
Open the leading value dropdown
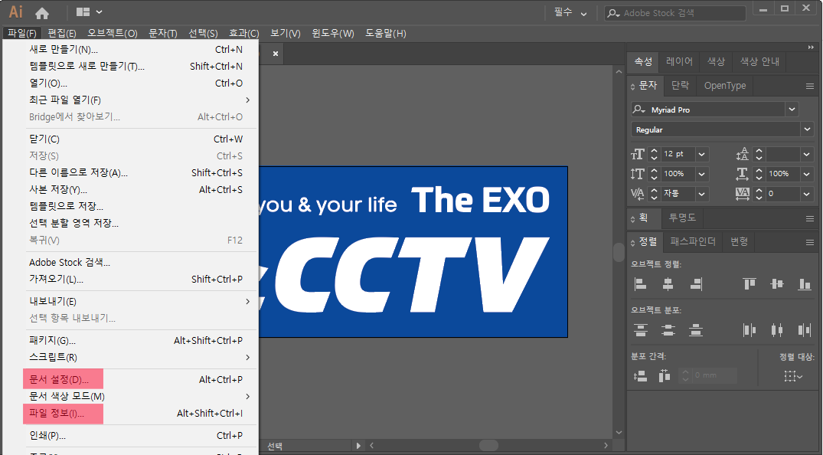pyautogui.click(x=807, y=154)
